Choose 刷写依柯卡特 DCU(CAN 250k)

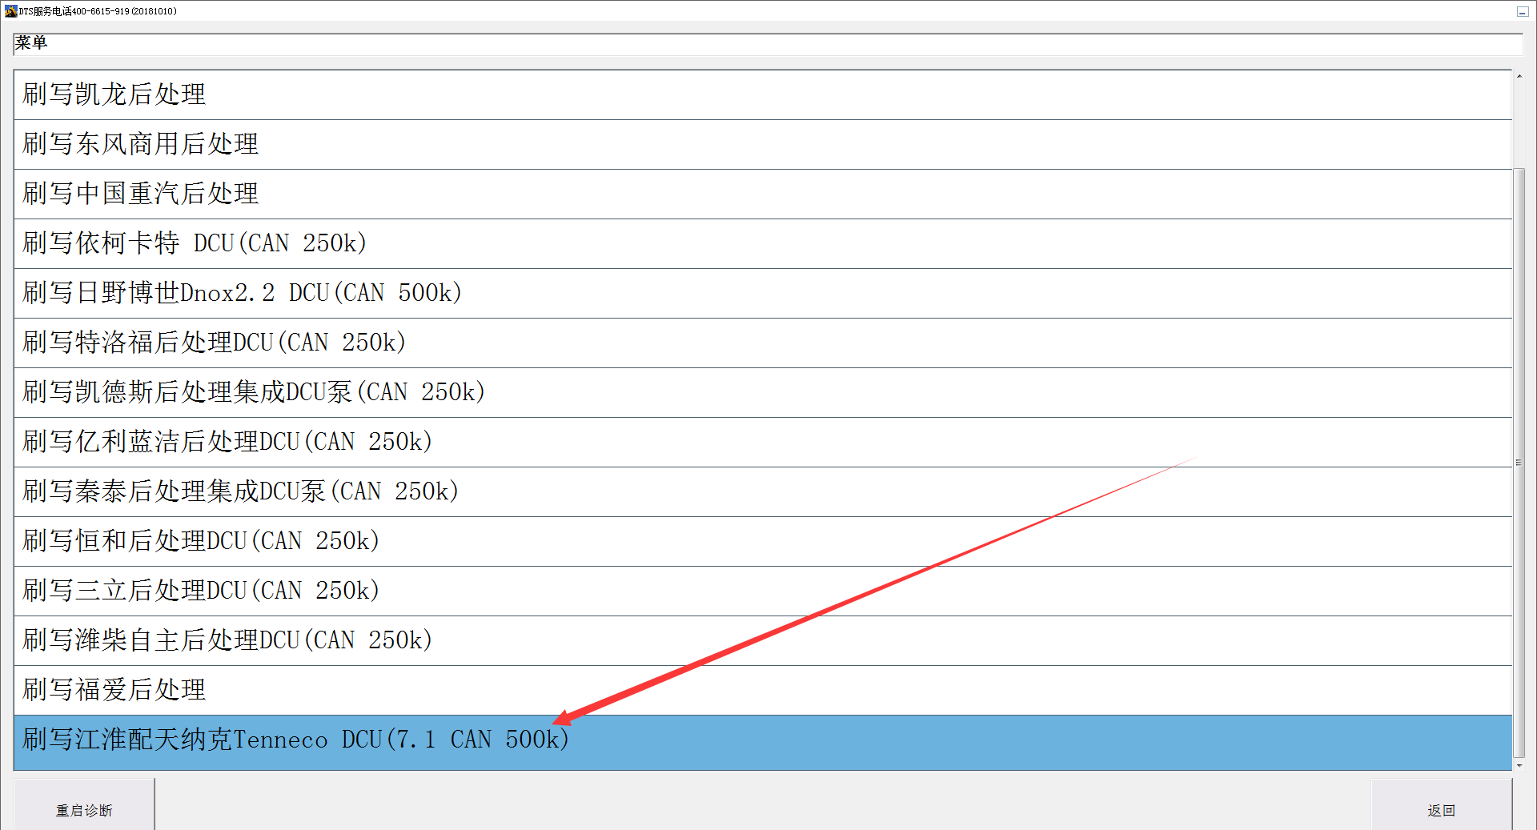[762, 244]
